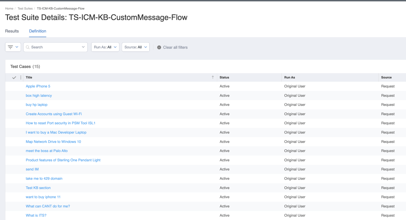Navigate to Test Suites breadcrumb link
Image resolution: width=406 pixels, height=220 pixels.
point(25,9)
